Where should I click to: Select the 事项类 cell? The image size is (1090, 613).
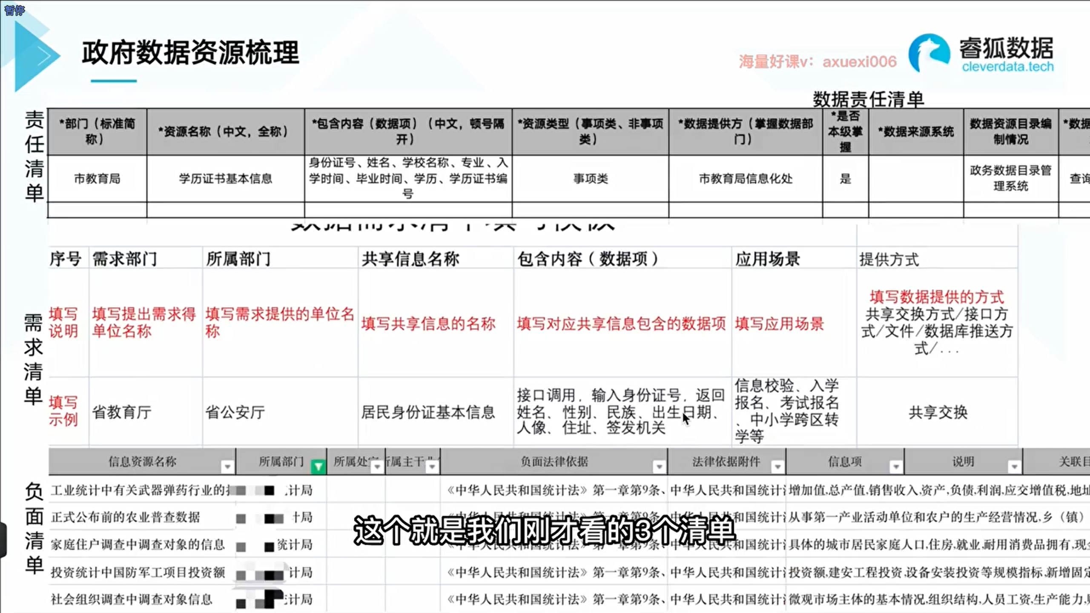coord(590,178)
